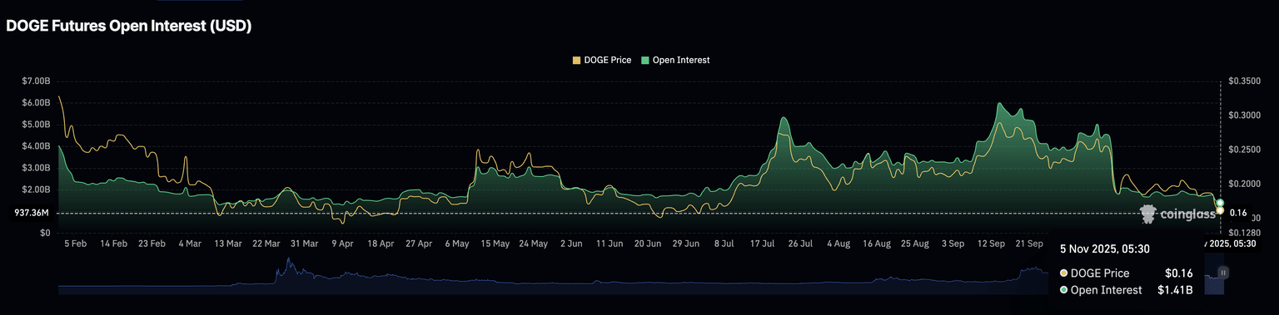Click the 9 Apr date label
The image size is (1279, 315).
342,244
